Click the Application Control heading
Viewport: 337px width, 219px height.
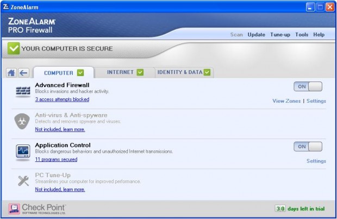(63, 145)
